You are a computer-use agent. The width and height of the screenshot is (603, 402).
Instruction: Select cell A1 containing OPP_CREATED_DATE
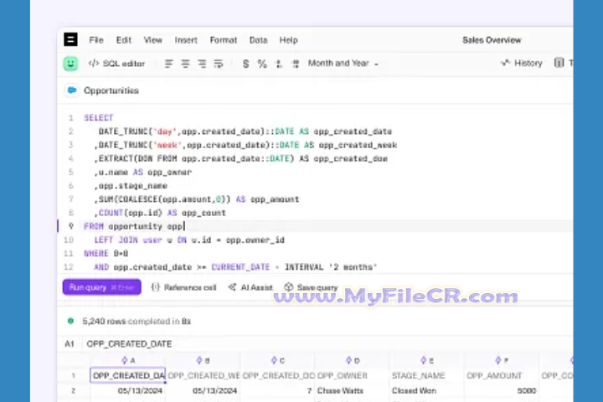coord(128,376)
